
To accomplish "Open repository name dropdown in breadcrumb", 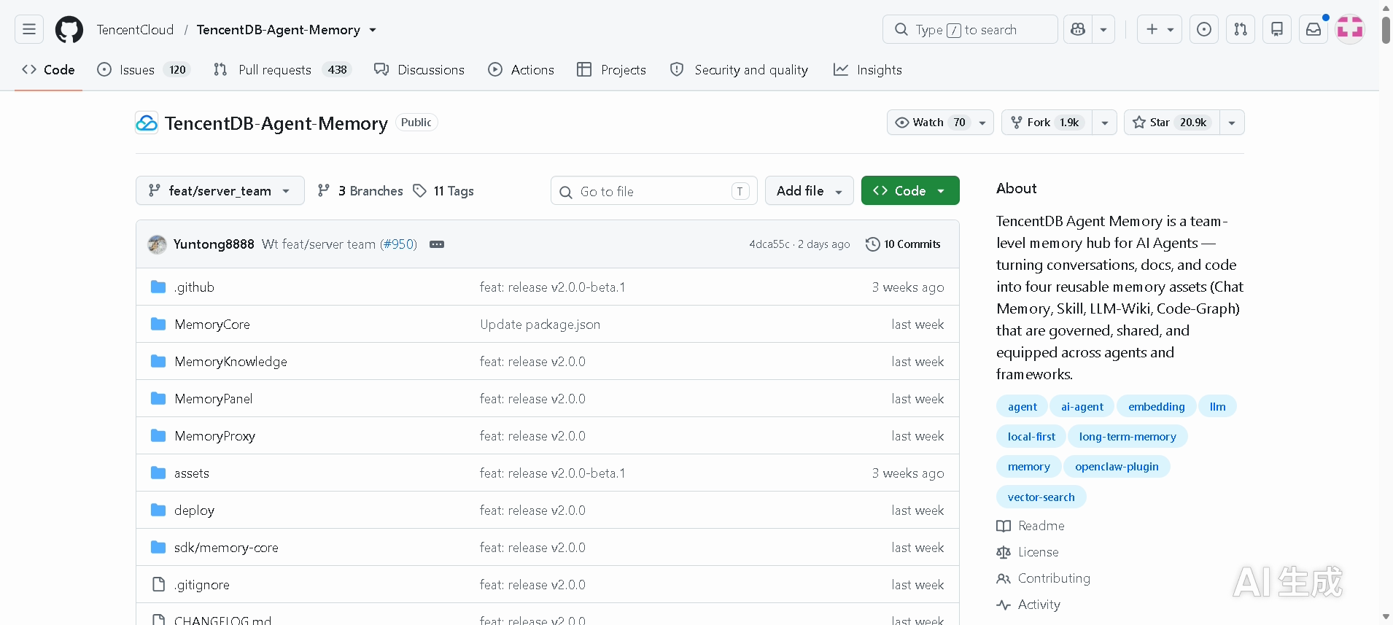I will [373, 30].
